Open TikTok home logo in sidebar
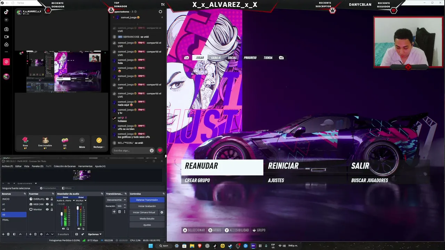The height and width of the screenshot is (250, 445). coord(6,12)
